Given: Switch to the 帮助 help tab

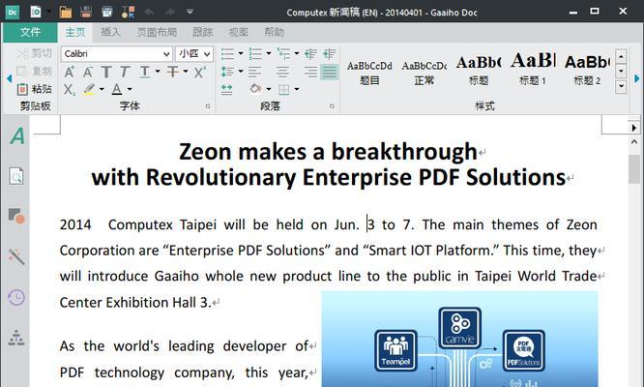Looking at the screenshot, I should point(274,33).
